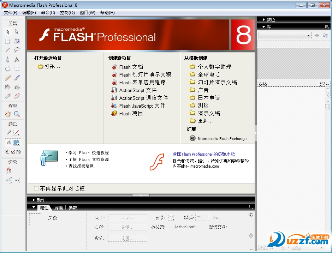This screenshot has width=332, height=253.
Task: Pick the Lasso tool
Action: coord(17,50)
